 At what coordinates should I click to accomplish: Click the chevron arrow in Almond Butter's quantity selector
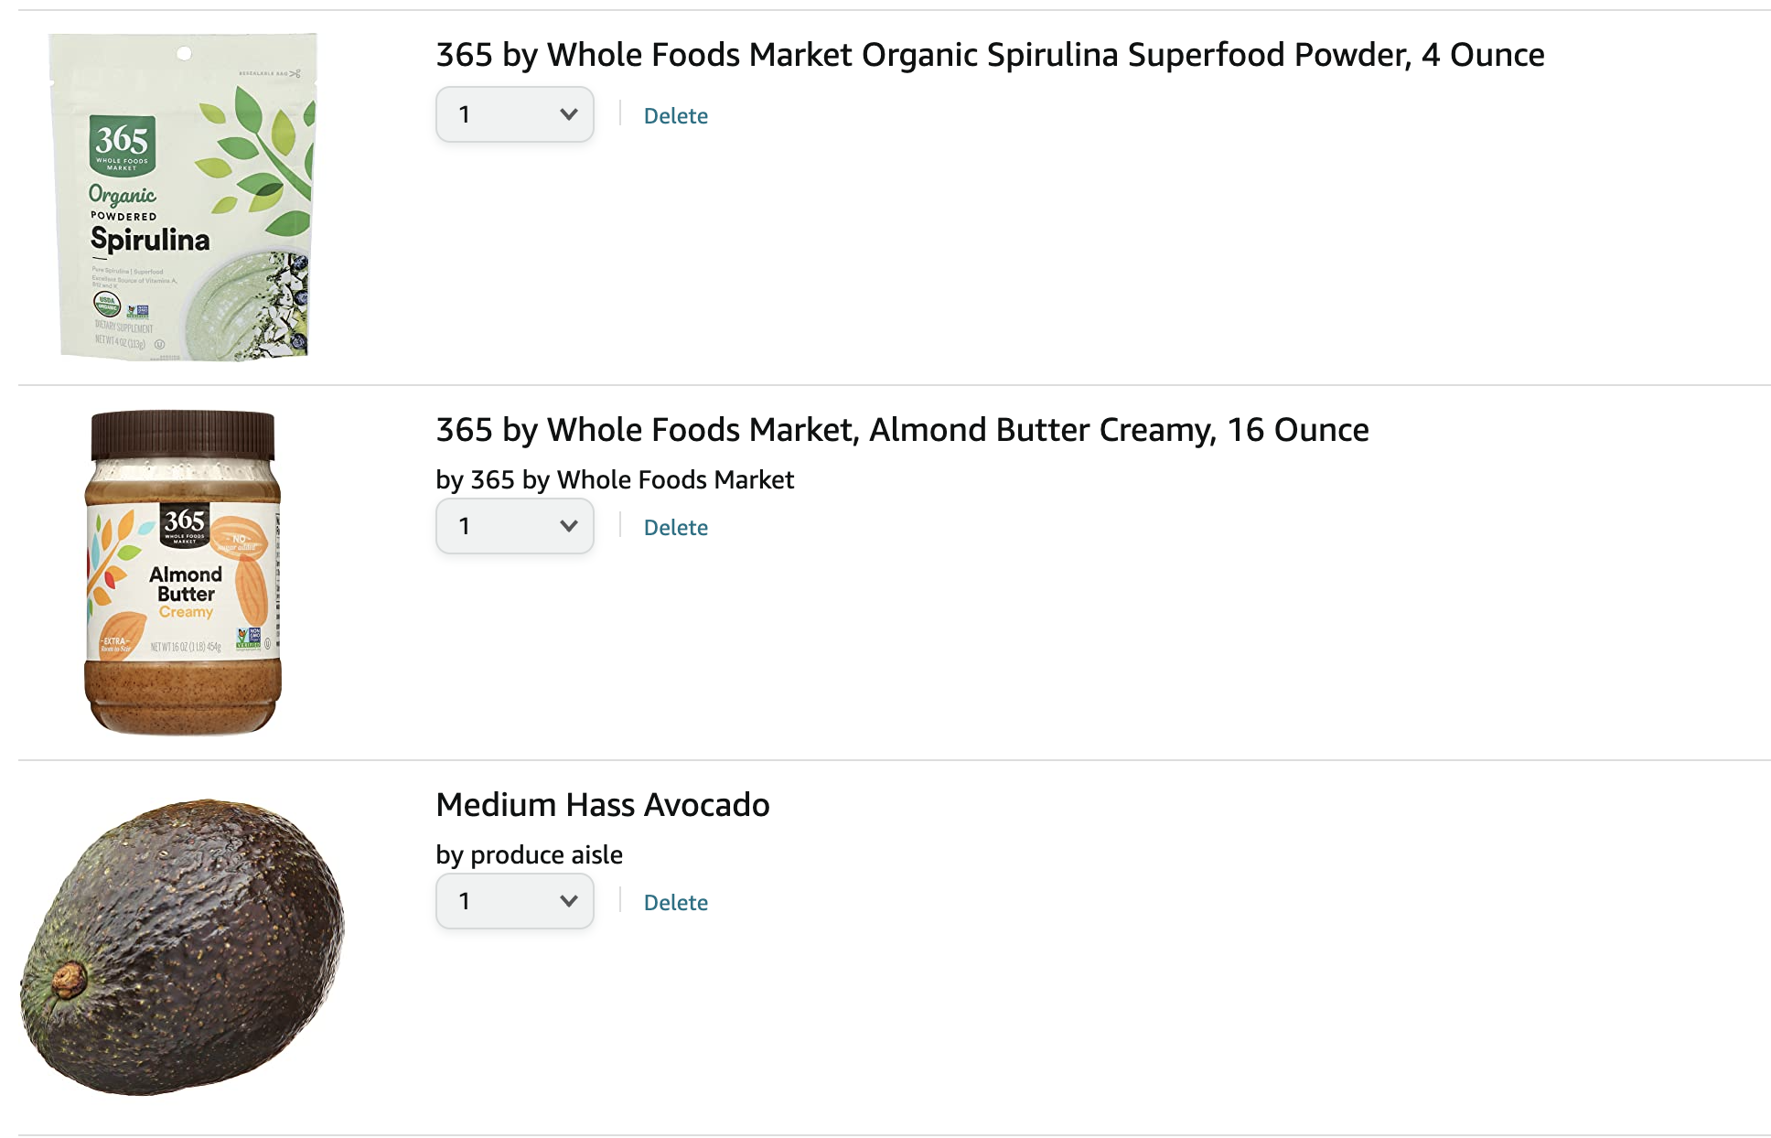click(569, 526)
